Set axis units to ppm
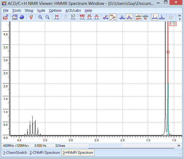This screenshot has height=159, width=184. coord(138,17)
